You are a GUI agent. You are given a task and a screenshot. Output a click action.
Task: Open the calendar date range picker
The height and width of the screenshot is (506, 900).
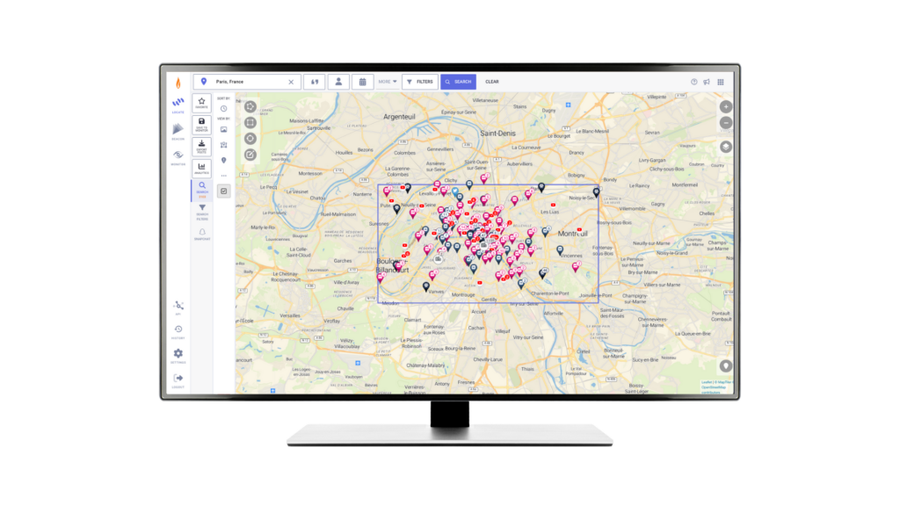(x=361, y=82)
